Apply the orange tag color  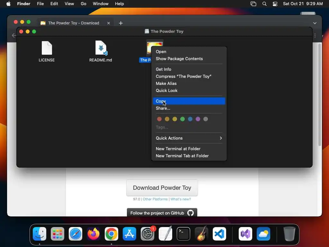[x=167, y=119]
